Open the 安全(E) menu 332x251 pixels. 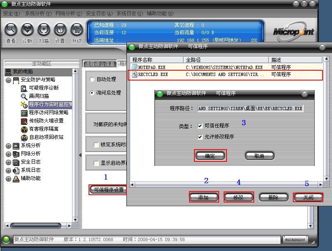tap(12, 14)
